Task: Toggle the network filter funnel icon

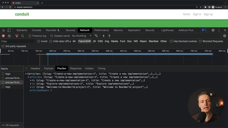Action: tap(17, 36)
